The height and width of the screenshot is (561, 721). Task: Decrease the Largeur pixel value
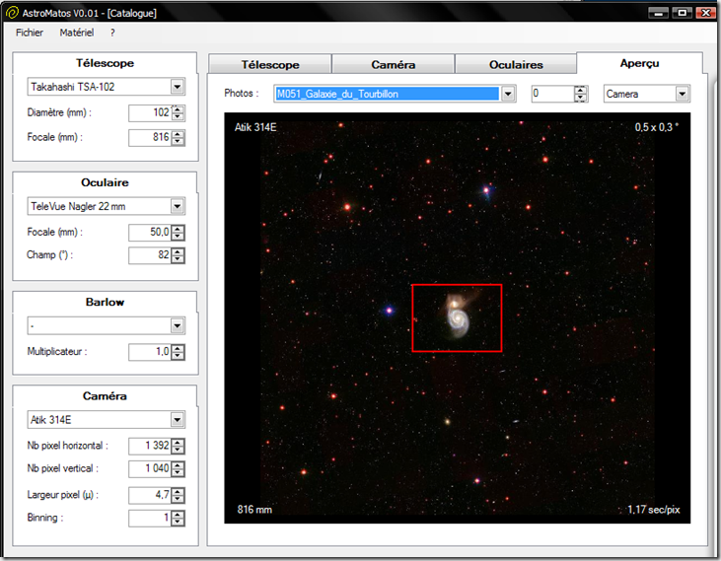click(178, 499)
